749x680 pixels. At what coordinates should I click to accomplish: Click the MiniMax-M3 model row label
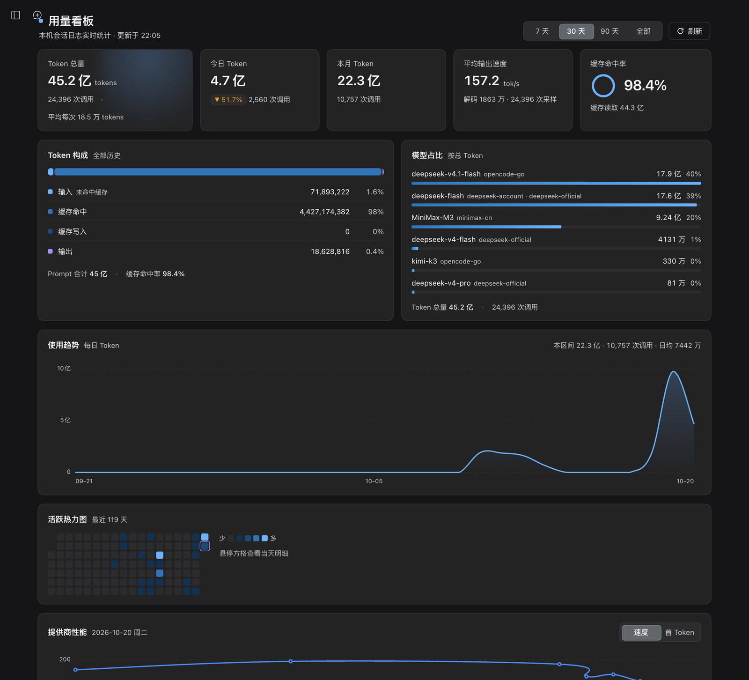(433, 217)
